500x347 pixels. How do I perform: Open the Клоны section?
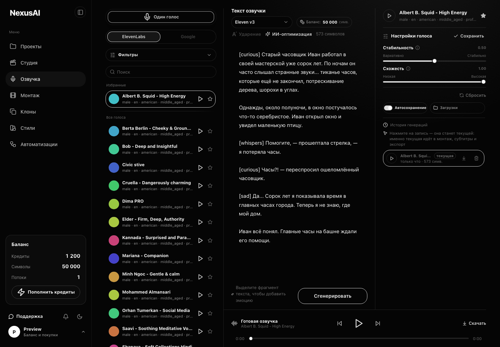(45, 112)
